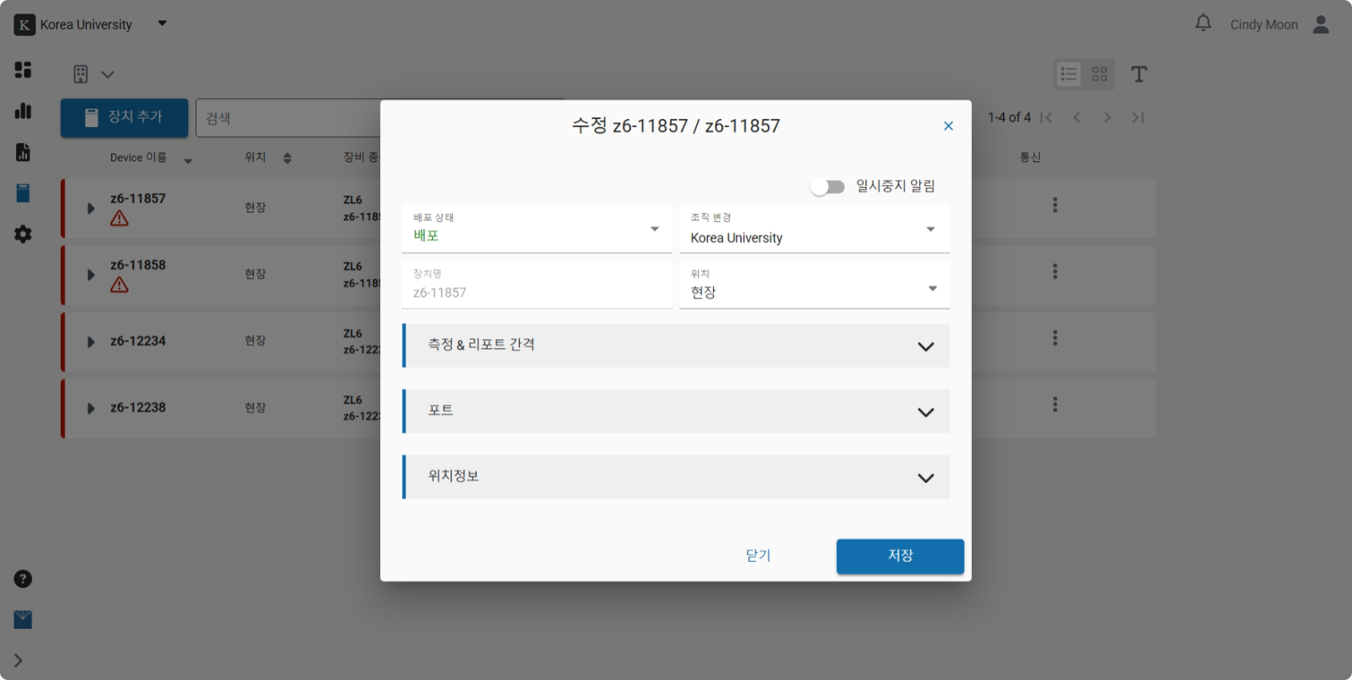
Task: Click the 1-4 of 4 pagination text
Action: pos(1009,117)
